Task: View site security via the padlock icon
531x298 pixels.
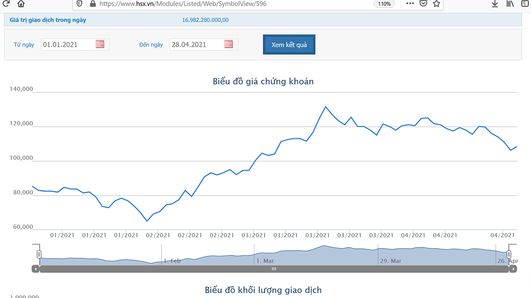Action: (93, 3)
